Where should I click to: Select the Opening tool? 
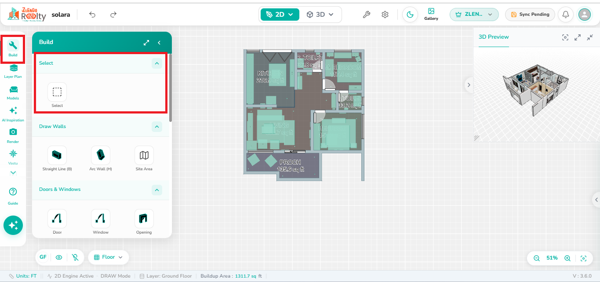144,219
